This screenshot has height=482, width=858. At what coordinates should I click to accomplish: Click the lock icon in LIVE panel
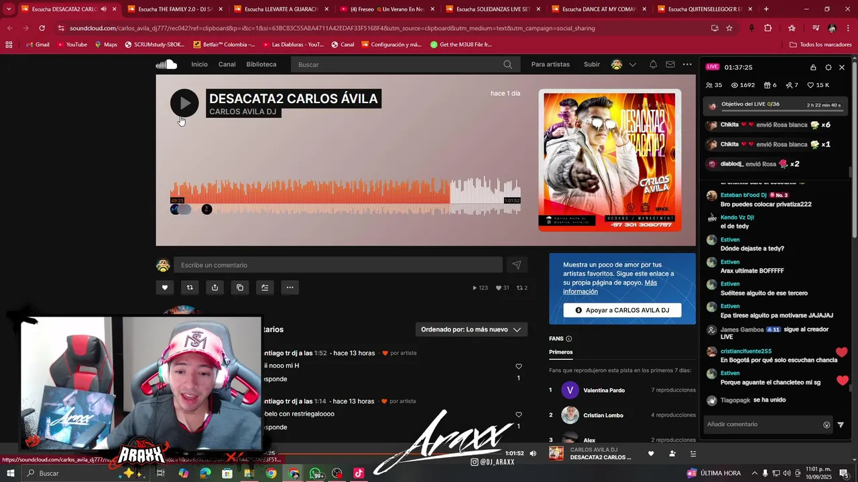pos(813,67)
